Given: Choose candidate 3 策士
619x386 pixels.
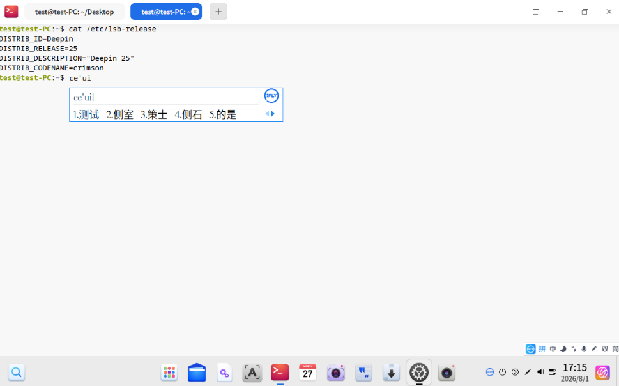Looking at the screenshot, I should coord(154,114).
